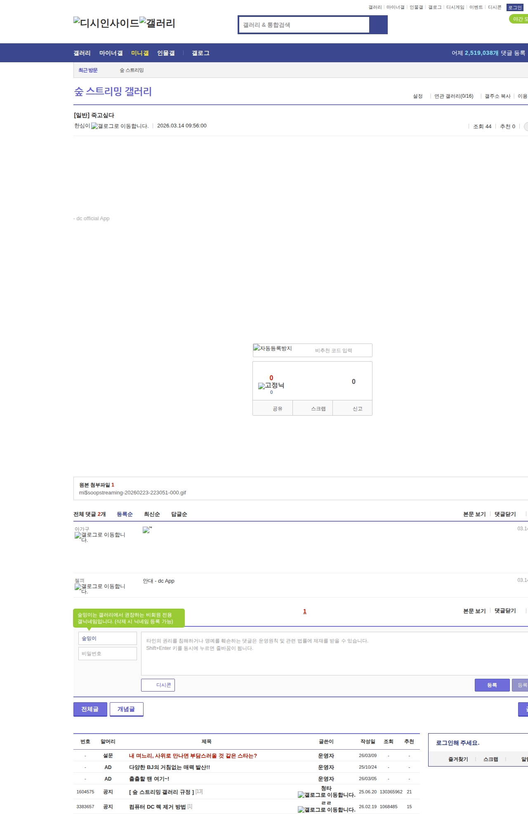The height and width of the screenshot is (814, 528).
Task: Open the image in 아가구's comment
Action: (x=147, y=530)
